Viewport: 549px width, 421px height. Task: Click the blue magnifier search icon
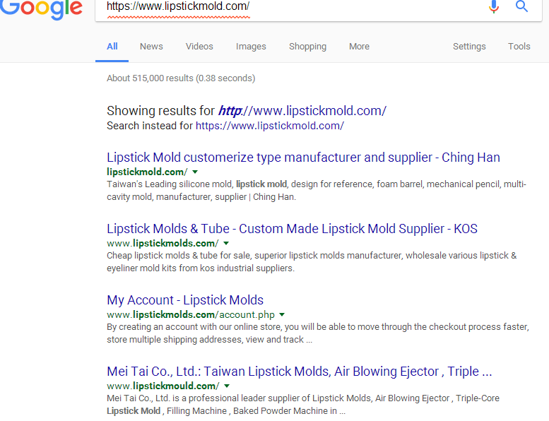[521, 6]
